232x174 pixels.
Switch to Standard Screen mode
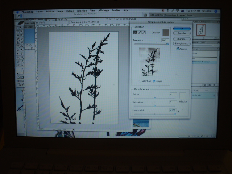18,81
